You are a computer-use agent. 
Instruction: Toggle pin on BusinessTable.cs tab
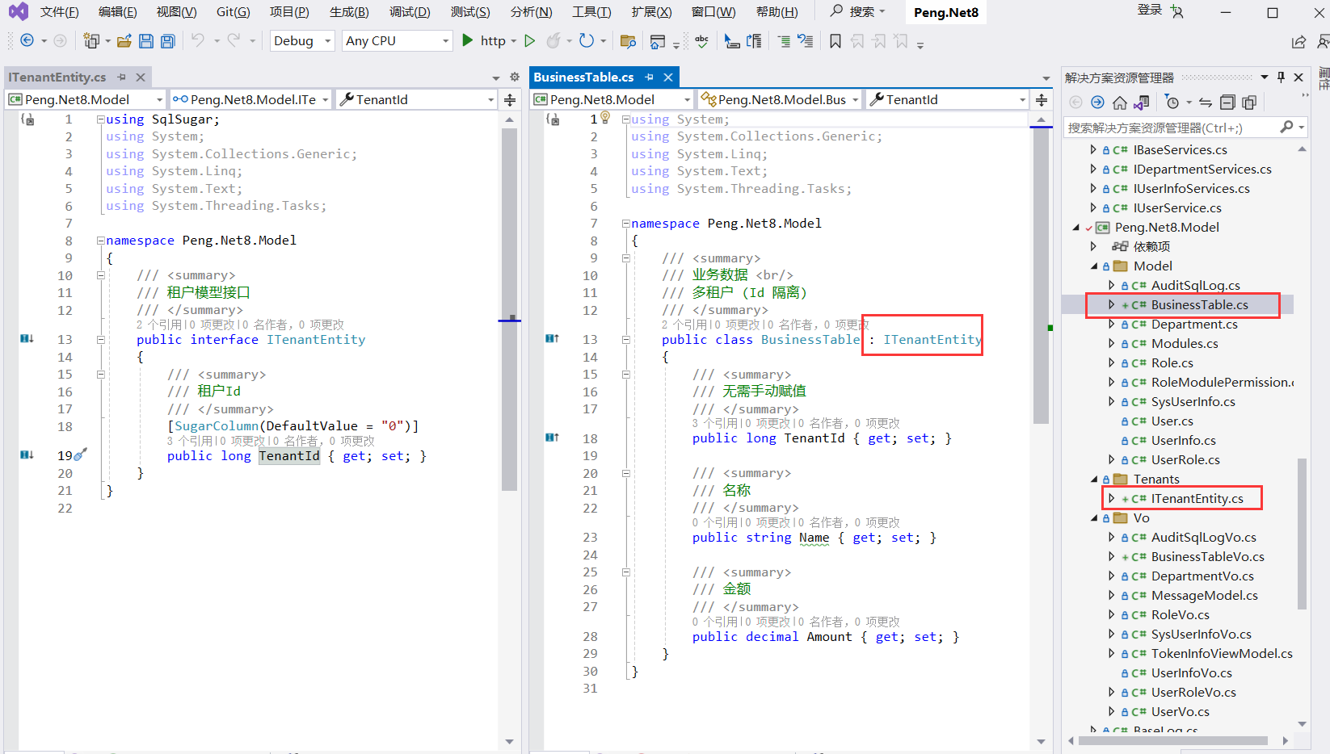click(x=649, y=77)
